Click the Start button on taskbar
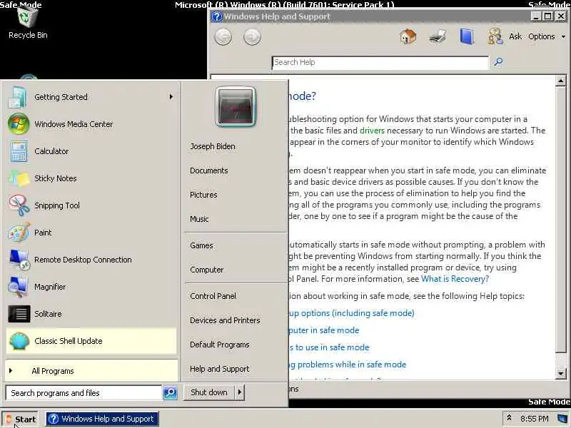 (21, 419)
